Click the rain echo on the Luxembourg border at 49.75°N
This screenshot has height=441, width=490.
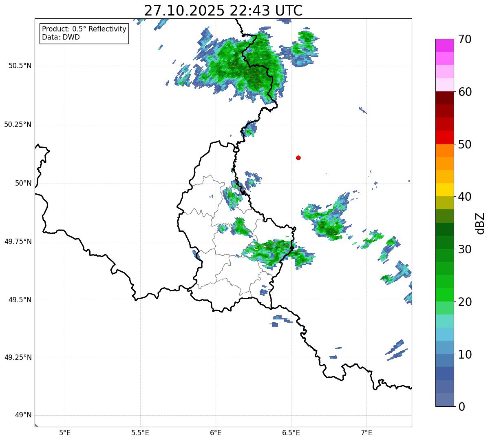(277, 253)
